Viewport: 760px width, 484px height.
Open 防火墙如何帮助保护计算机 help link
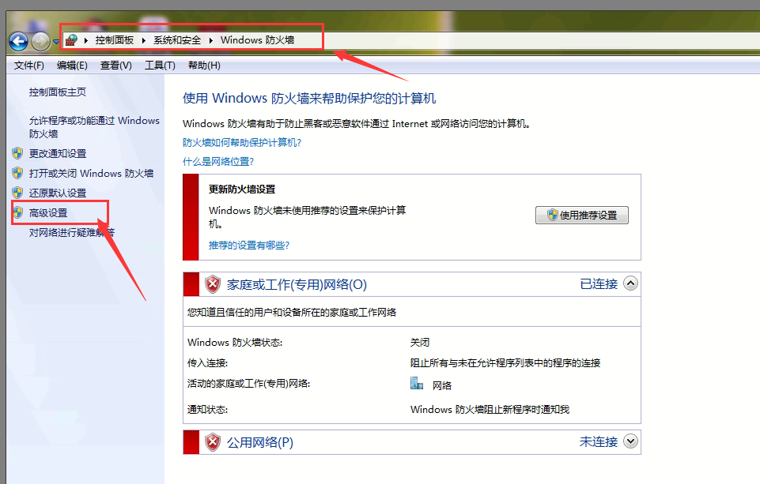point(241,142)
